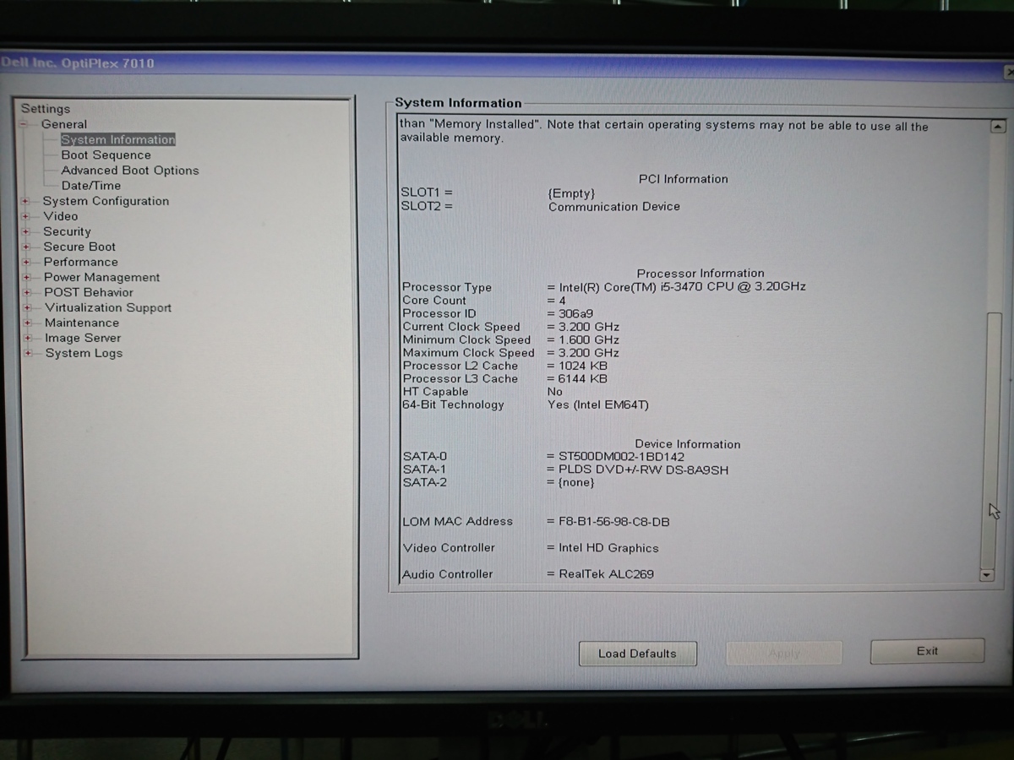1014x760 pixels.
Task: Select the Maintenance category label
Action: tap(82, 323)
